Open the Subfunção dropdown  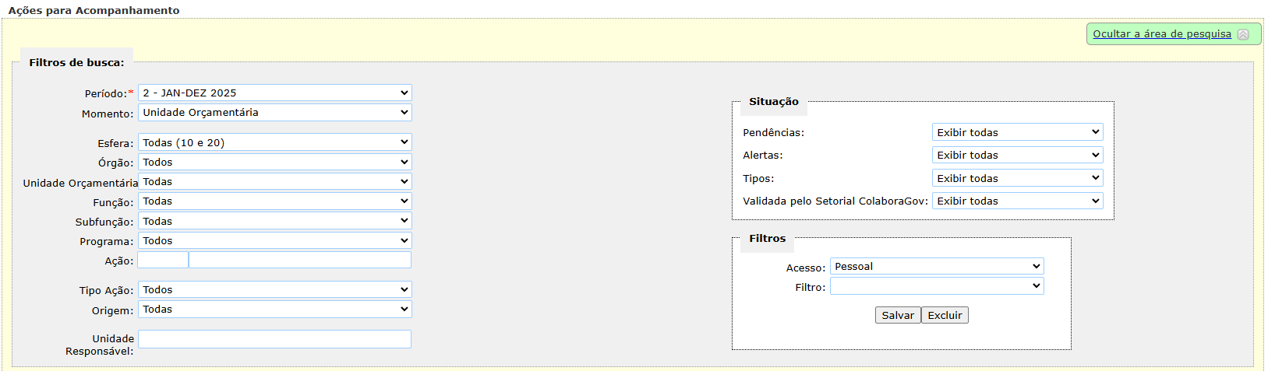click(x=274, y=222)
